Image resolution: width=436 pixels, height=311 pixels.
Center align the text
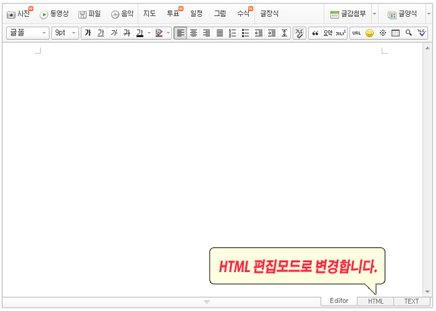click(x=194, y=33)
